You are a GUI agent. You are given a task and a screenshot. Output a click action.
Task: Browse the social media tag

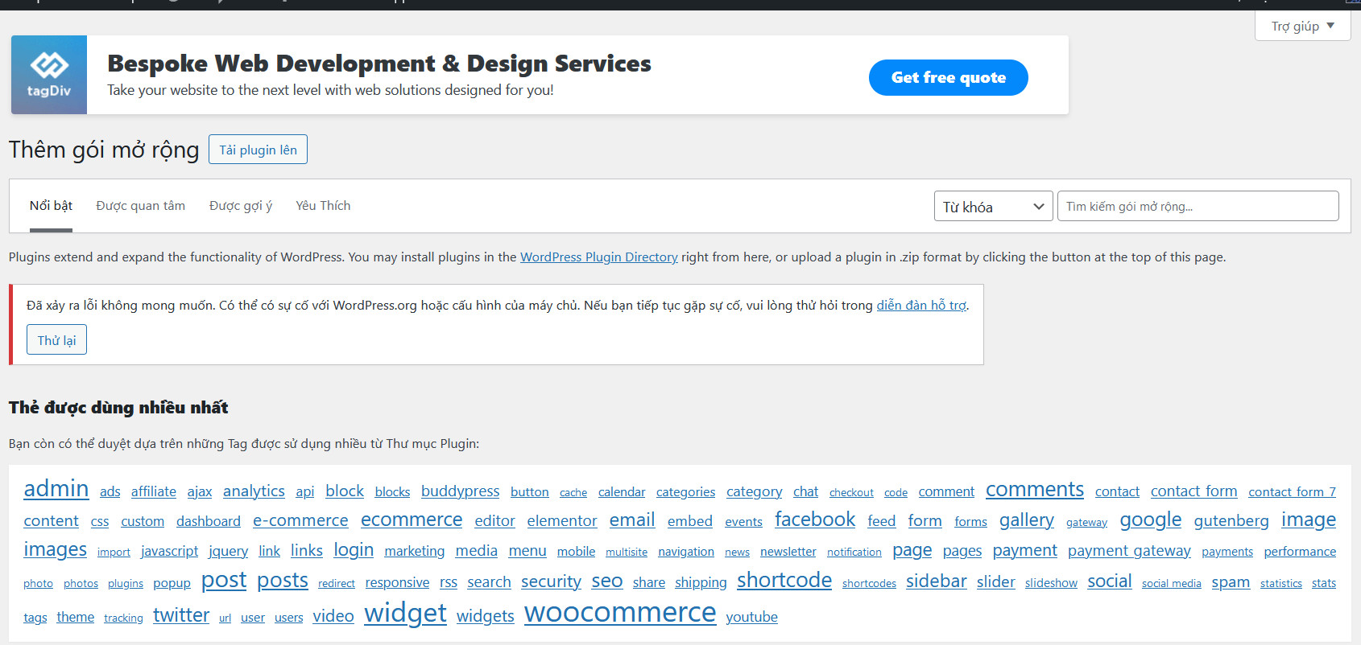[1172, 584]
